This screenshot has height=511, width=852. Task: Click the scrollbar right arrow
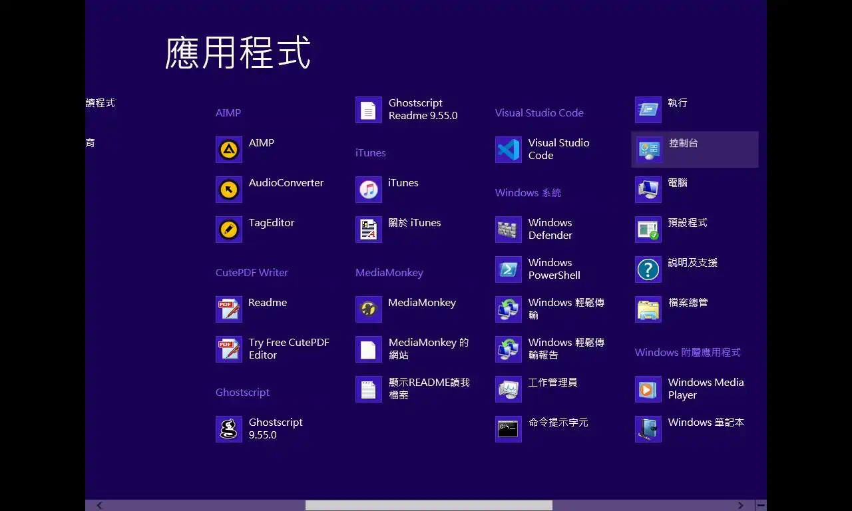click(741, 506)
